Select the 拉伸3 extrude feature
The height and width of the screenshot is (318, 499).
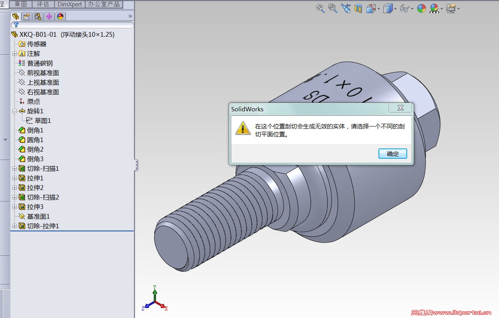pos(31,207)
